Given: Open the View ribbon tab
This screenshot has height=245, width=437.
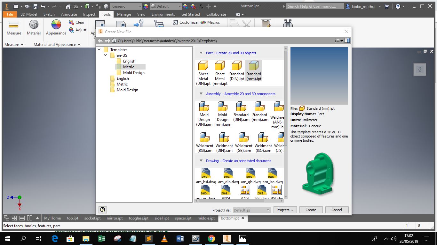Looking at the screenshot, I should (141, 14).
